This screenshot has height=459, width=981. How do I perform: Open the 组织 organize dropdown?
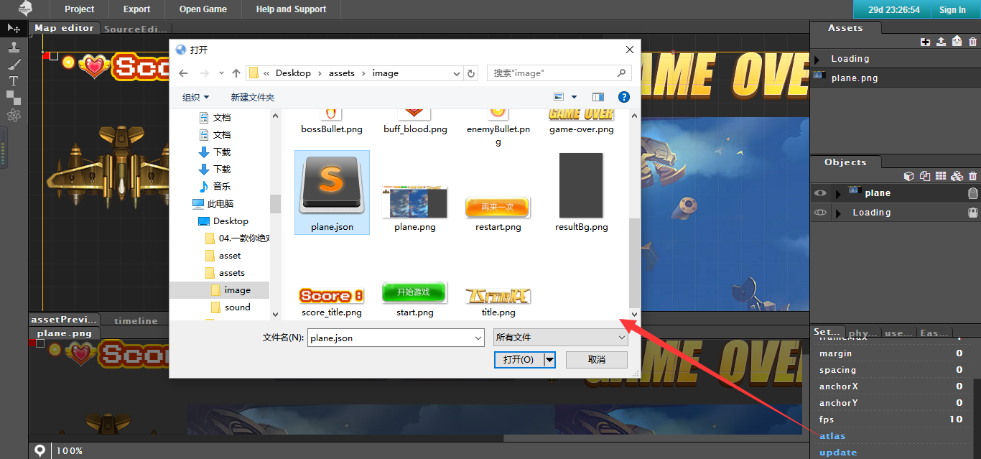(196, 97)
